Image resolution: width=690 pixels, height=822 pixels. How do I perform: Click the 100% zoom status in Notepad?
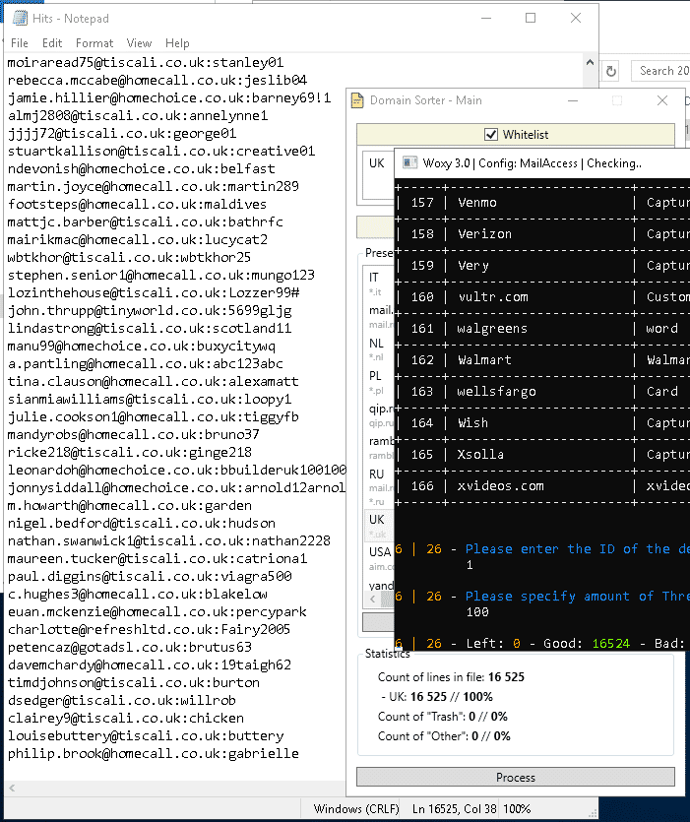point(517,809)
